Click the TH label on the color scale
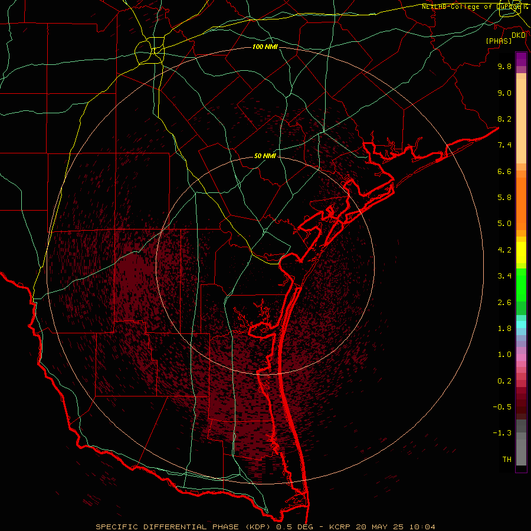 coord(507,460)
